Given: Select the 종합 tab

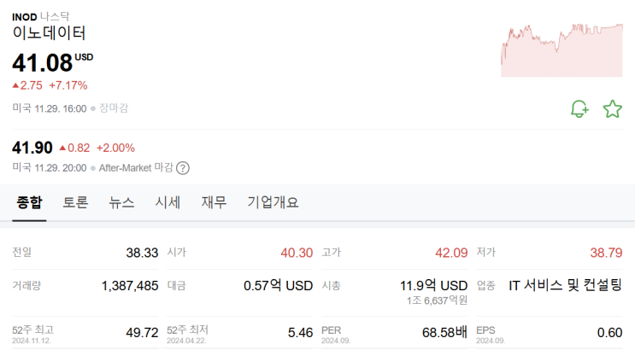Looking at the screenshot, I should (28, 202).
